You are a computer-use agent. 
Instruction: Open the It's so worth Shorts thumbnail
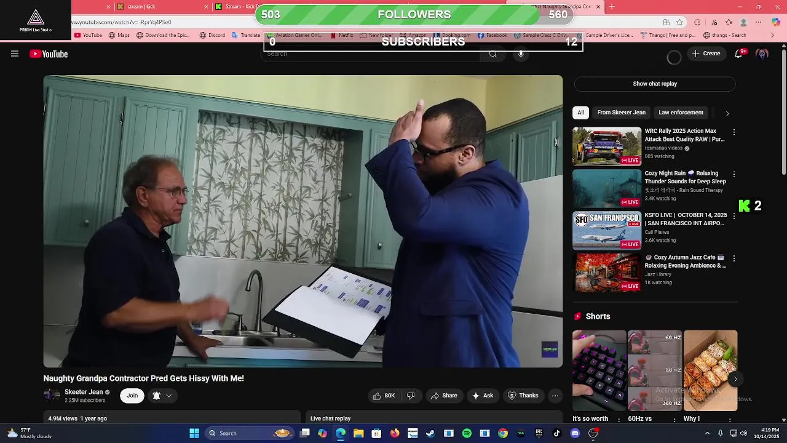pos(599,370)
